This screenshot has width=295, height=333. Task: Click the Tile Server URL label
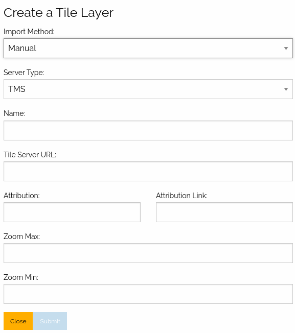30,155
